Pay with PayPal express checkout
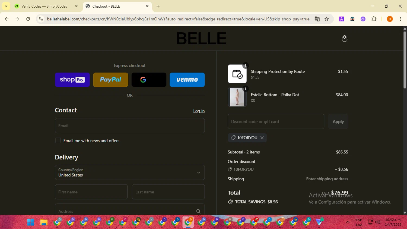The image size is (407, 229). (x=110, y=80)
